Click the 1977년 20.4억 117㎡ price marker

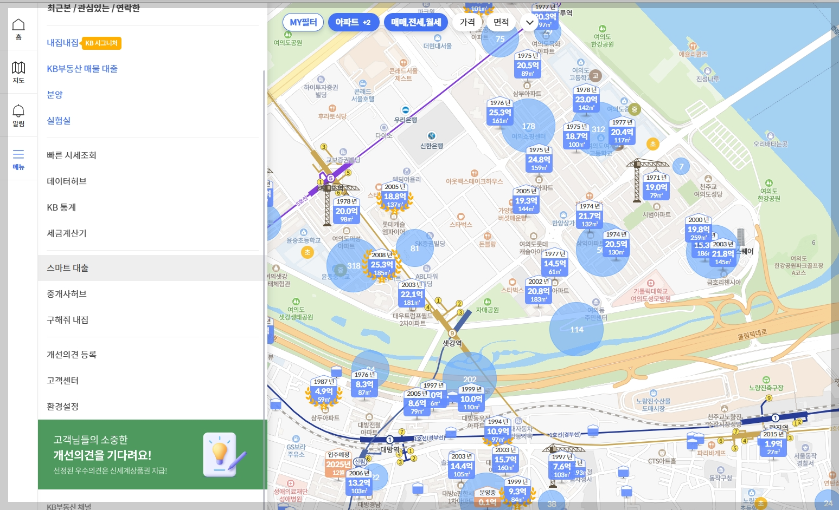point(622,132)
